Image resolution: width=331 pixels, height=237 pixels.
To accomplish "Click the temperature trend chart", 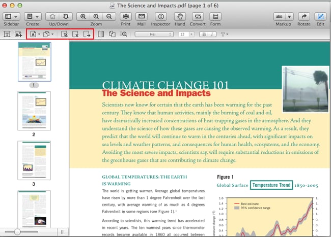I will point(269,217).
